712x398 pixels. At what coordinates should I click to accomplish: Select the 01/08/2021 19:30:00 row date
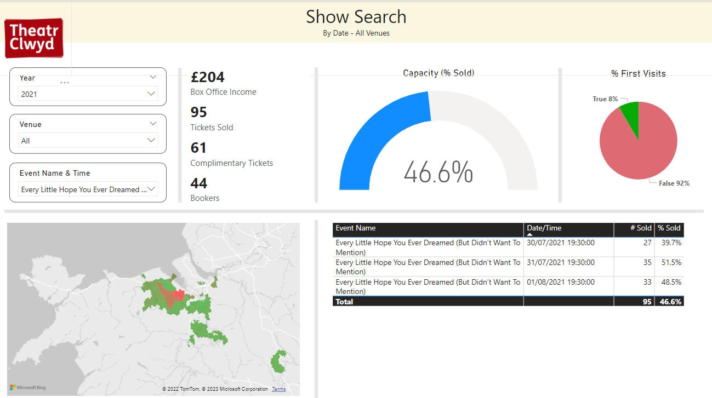(561, 282)
